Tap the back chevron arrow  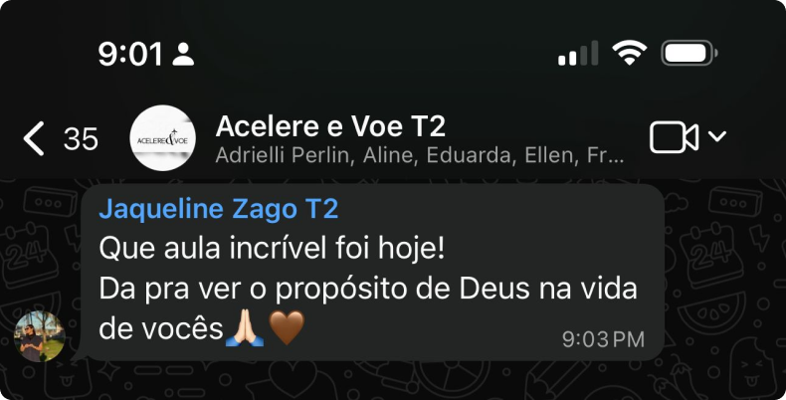coord(34,138)
